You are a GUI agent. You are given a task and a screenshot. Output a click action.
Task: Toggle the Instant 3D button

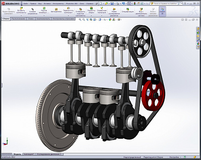tap(162, 12)
